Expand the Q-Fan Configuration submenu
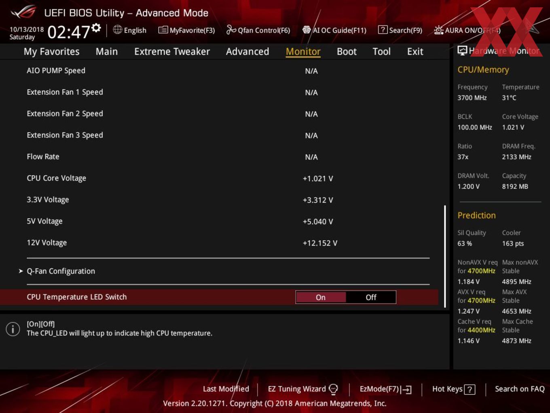Viewport: 550px width, 413px height. [61, 271]
